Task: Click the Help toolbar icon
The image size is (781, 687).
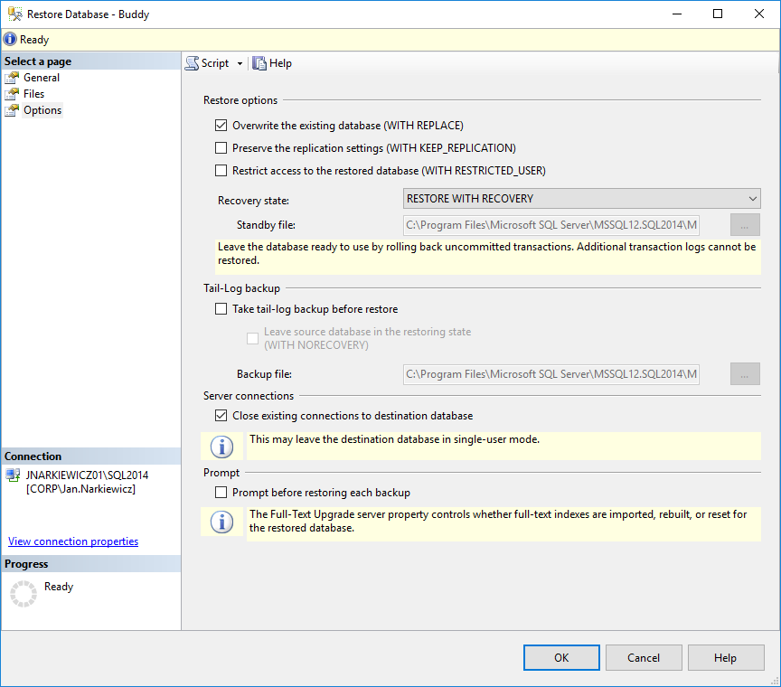Action: tap(260, 62)
